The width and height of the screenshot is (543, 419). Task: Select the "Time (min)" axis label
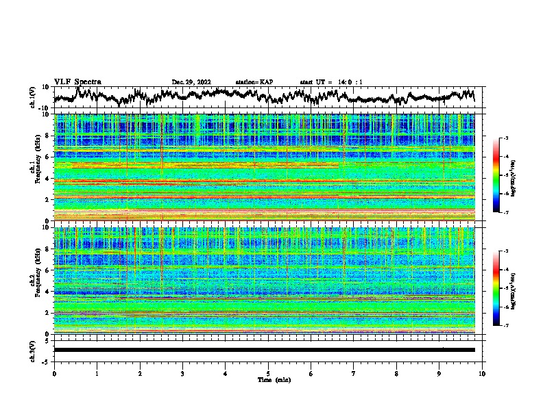coord(274,380)
